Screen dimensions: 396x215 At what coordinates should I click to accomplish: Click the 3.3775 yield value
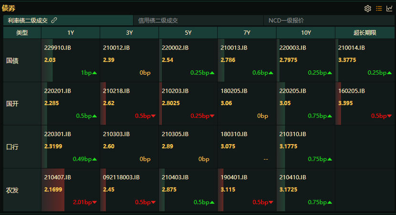click(347, 60)
